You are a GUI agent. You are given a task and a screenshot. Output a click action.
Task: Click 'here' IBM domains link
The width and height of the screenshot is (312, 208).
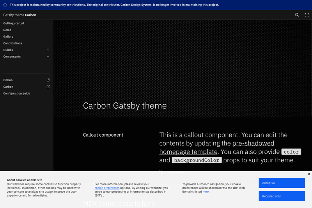point(206,192)
